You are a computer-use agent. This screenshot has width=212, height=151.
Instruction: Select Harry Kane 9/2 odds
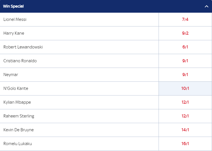pos(185,33)
